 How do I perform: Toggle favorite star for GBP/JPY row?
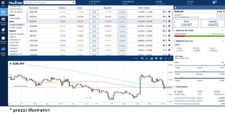(x=164, y=36)
